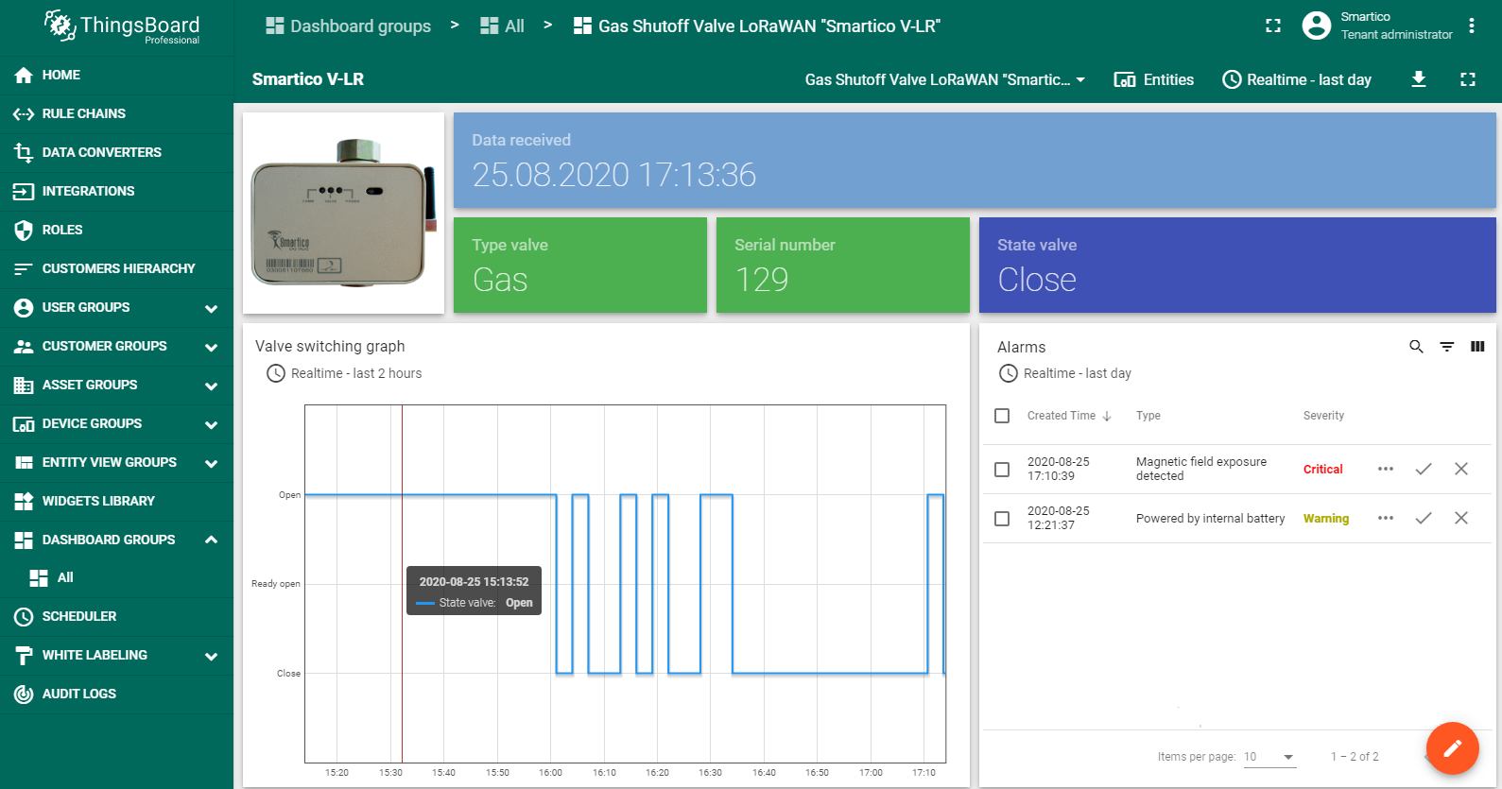
Task: Open alarms column display settings icon
Action: [1477, 347]
